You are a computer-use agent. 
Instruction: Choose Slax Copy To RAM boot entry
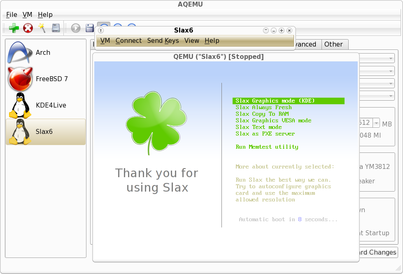pyautogui.click(x=262, y=114)
